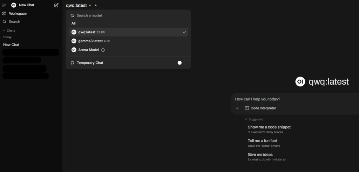Image resolution: width=359 pixels, height=172 pixels.
Task: Select the gemma3:latest 4.3B model
Action: [128, 41]
